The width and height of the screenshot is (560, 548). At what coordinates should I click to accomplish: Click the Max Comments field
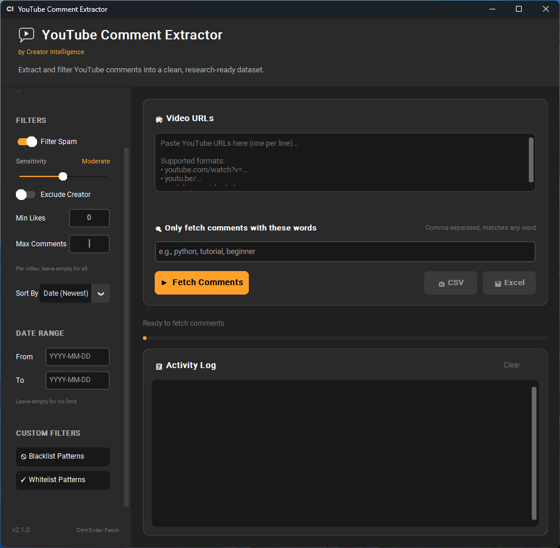click(89, 244)
